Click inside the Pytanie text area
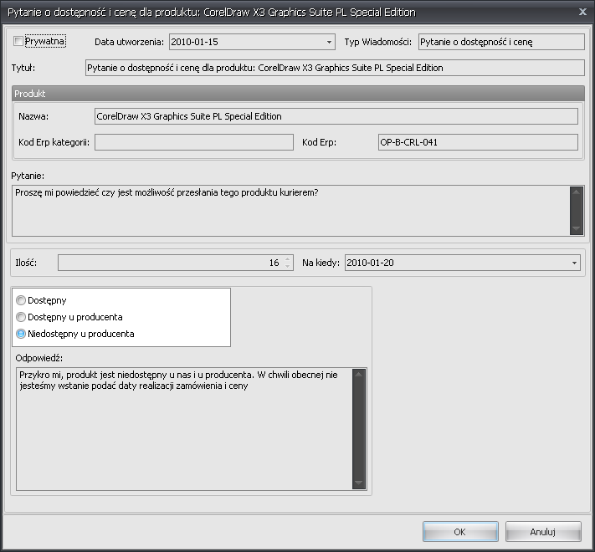This screenshot has height=552, width=595. pos(290,211)
